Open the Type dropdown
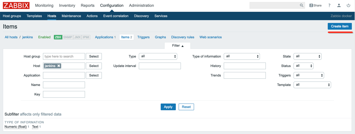The width and height of the screenshot is (355, 134). [x=158, y=56]
